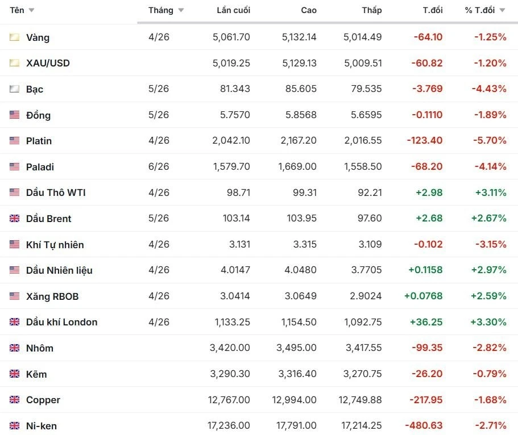Open the Tháng column sort arrow
Viewport: 518px width, 435px height.
pyautogui.click(x=181, y=11)
